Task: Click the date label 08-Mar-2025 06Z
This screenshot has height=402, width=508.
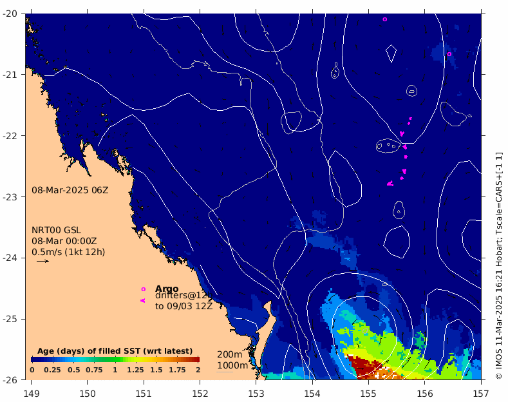Action: 70,190
